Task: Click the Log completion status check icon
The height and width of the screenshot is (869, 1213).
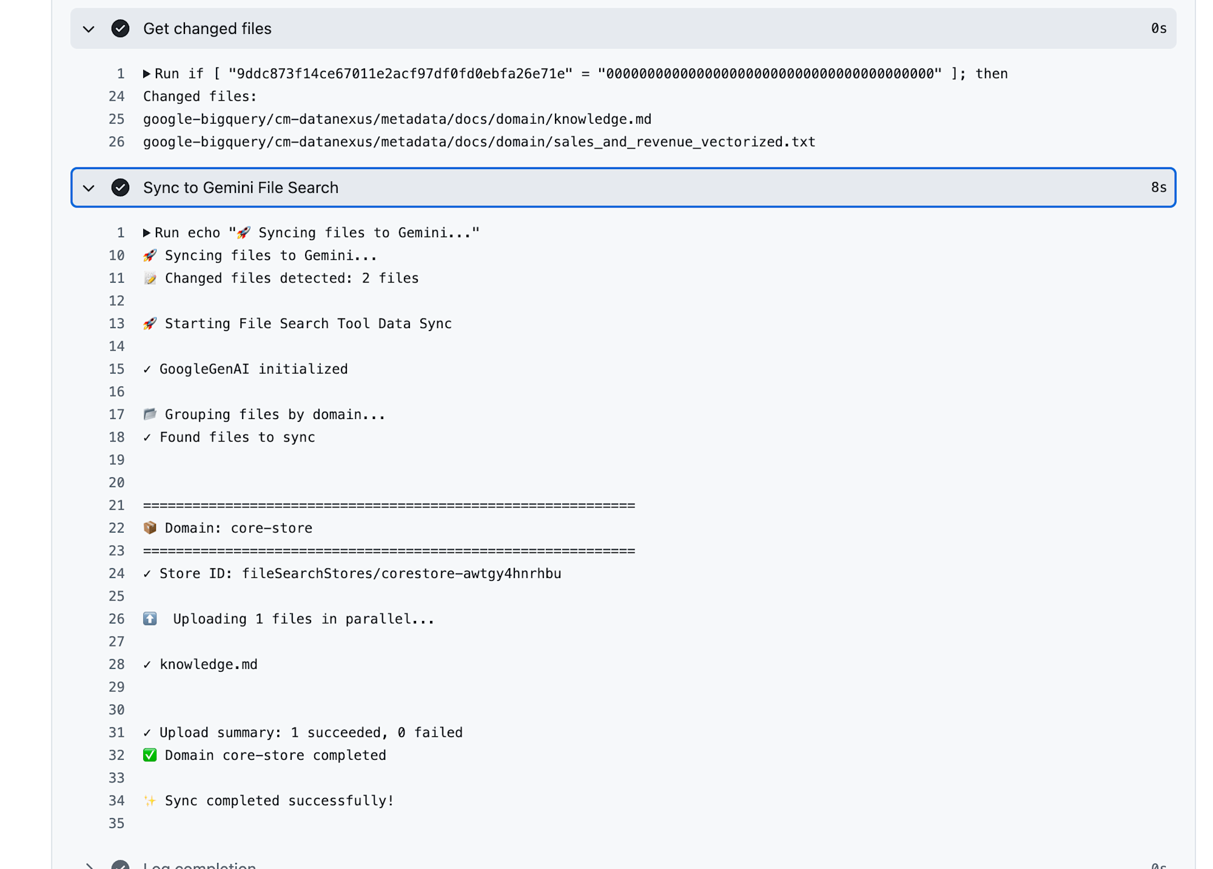Action: (x=120, y=865)
